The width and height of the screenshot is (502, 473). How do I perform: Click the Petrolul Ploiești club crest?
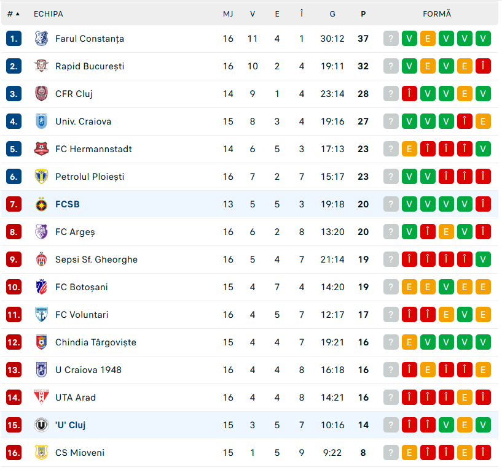(x=41, y=177)
